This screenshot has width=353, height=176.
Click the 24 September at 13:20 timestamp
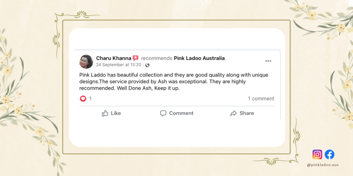click(119, 65)
